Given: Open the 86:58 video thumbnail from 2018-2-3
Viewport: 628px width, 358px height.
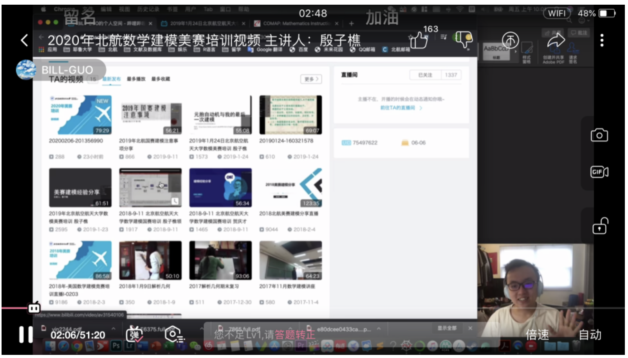Looking at the screenshot, I should pyautogui.click(x=80, y=260).
